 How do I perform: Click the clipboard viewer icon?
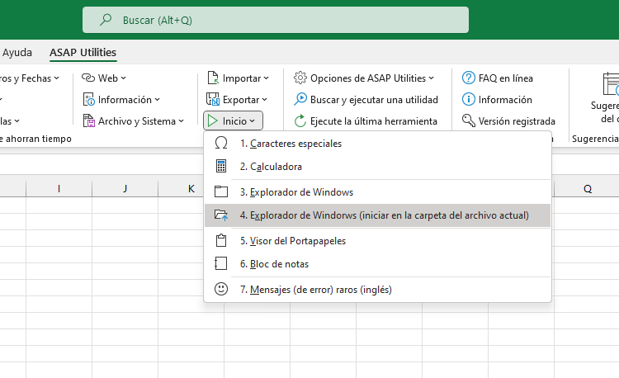(x=221, y=240)
